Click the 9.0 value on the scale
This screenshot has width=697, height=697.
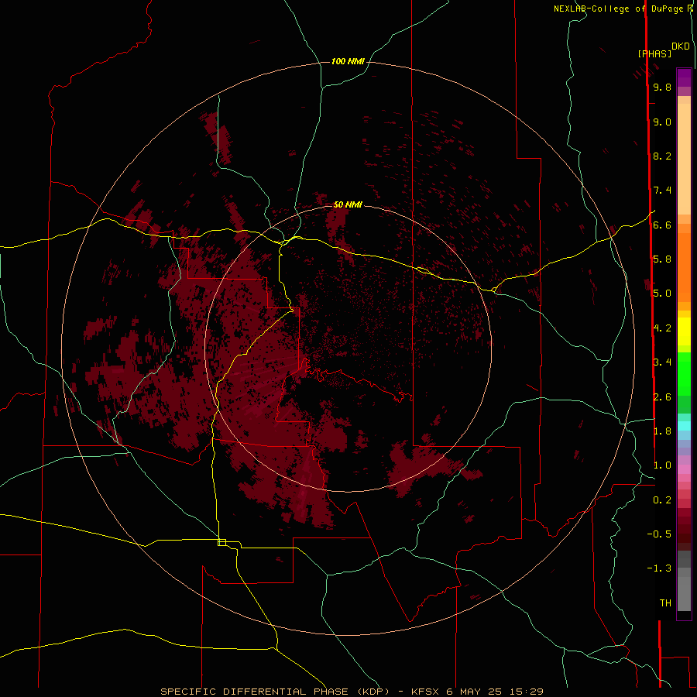click(x=662, y=122)
